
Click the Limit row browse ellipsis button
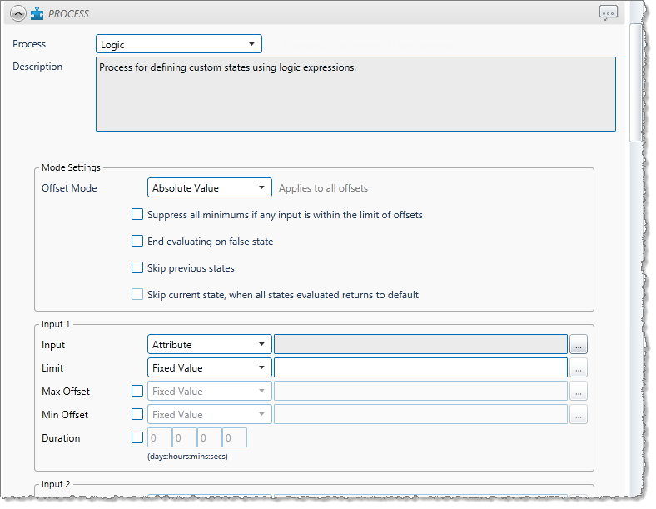click(579, 368)
